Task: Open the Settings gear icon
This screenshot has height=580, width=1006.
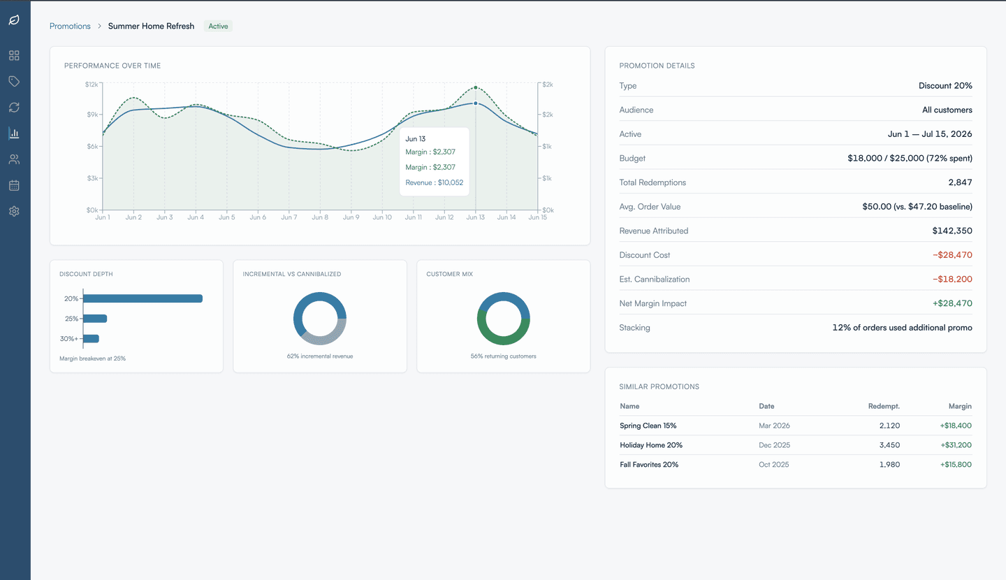Action: tap(14, 211)
